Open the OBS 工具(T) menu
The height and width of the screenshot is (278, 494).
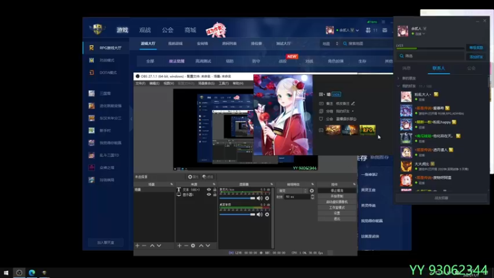[x=224, y=83]
